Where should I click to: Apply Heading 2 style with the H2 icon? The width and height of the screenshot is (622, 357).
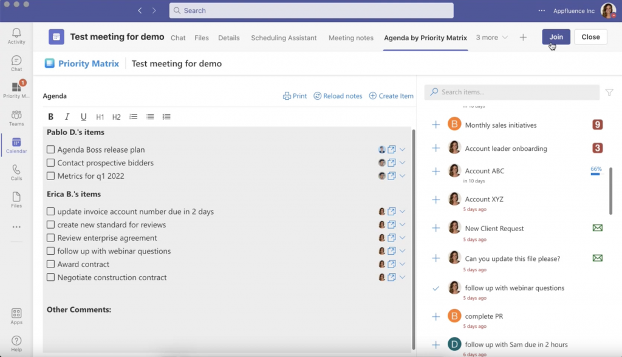116,117
